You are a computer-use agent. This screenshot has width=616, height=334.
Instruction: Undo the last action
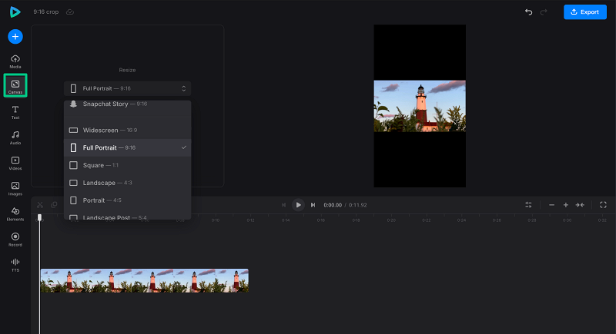point(529,12)
